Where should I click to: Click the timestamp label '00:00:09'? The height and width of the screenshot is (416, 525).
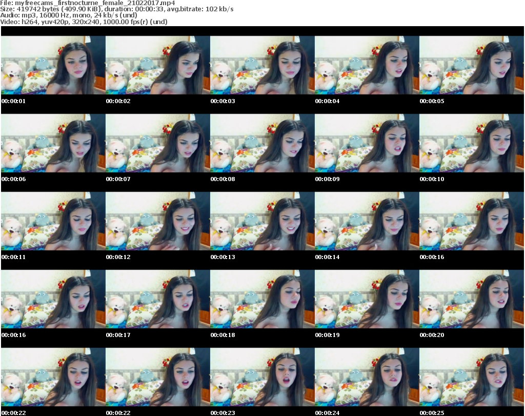pos(327,179)
